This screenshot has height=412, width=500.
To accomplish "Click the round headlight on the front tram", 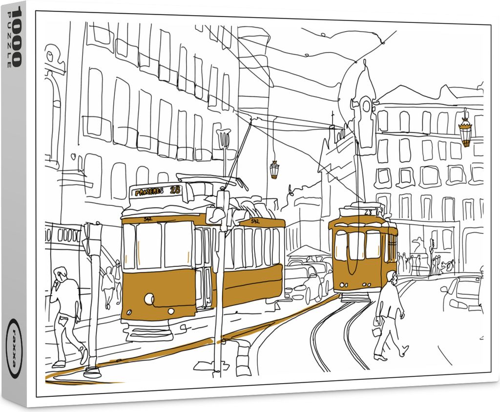I will [x=149, y=299].
